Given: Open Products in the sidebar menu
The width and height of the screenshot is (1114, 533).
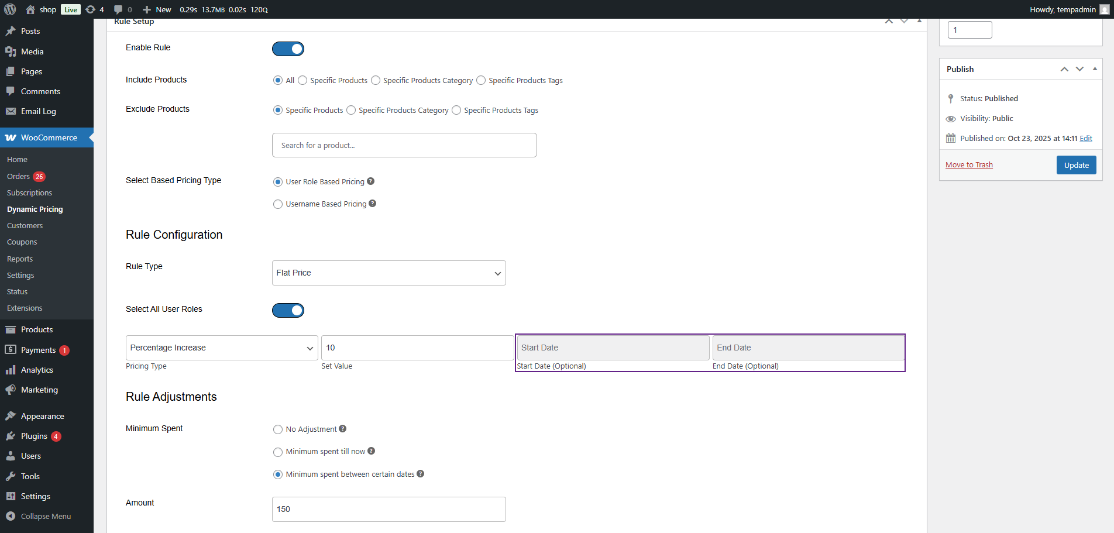Looking at the screenshot, I should coord(37,329).
